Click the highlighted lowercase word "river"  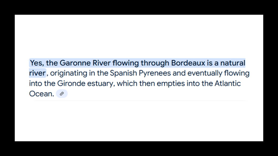37,73
